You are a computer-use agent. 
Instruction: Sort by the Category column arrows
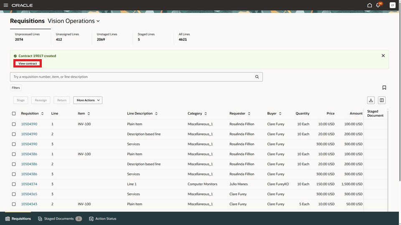pos(206,113)
